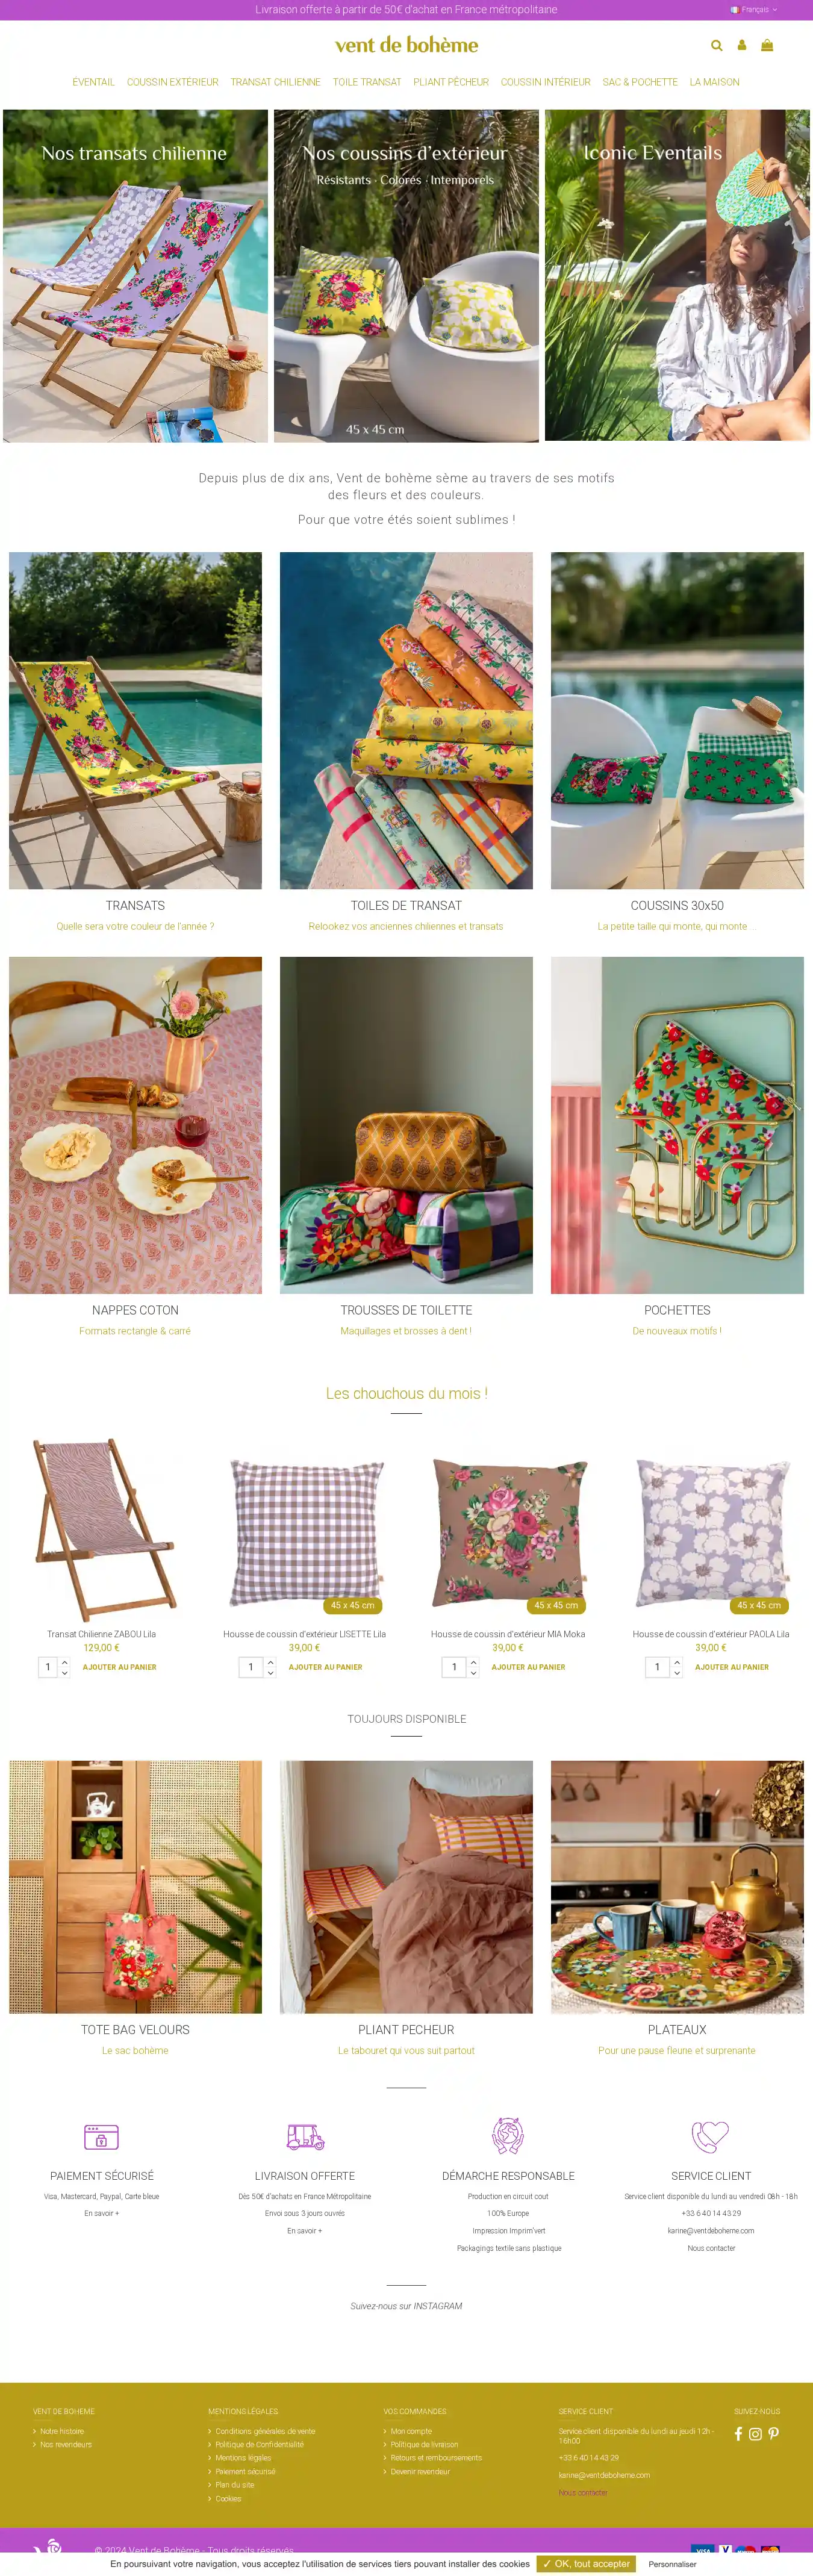Click the quantity field for MIA Moka cushion
Image resolution: width=813 pixels, height=2576 pixels.
tap(454, 1667)
